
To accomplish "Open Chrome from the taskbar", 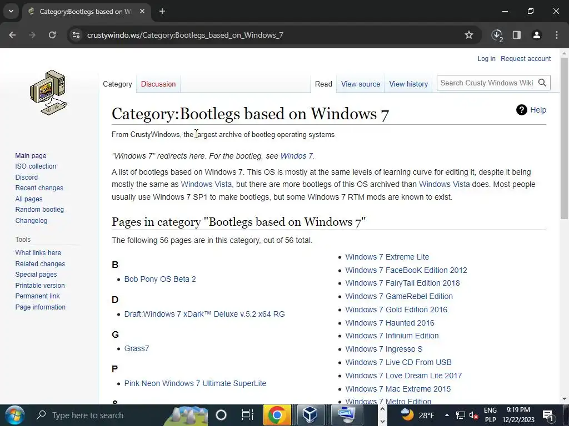I will [277, 415].
